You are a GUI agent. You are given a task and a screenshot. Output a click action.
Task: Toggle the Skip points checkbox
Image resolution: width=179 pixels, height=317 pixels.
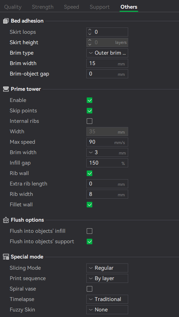(x=89, y=111)
